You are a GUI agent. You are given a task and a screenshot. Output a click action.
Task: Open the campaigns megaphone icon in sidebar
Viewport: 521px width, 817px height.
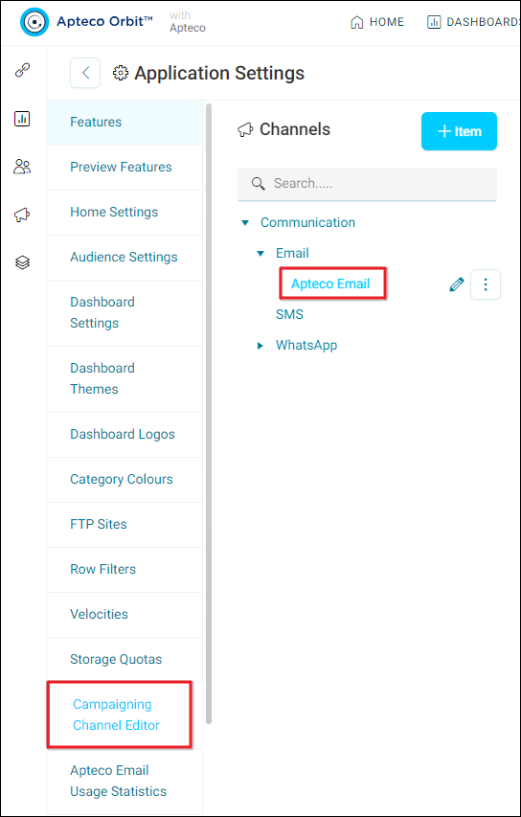tap(22, 215)
